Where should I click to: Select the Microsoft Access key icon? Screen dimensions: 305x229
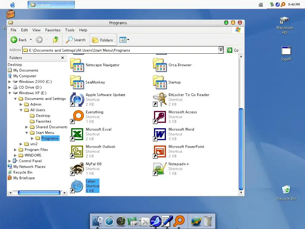pos(160,117)
